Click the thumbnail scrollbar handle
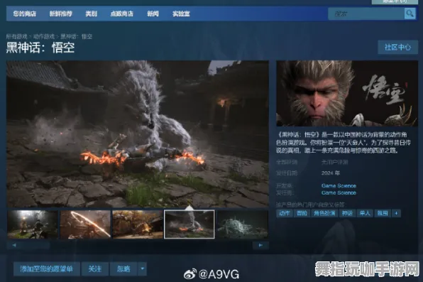This screenshot has width=423, height=282. click(x=35, y=245)
